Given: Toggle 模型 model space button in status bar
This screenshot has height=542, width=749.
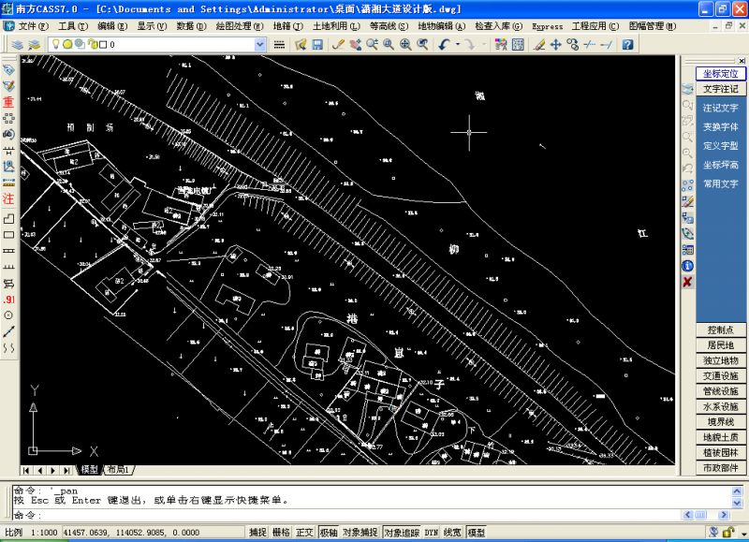Looking at the screenshot, I should point(477,532).
